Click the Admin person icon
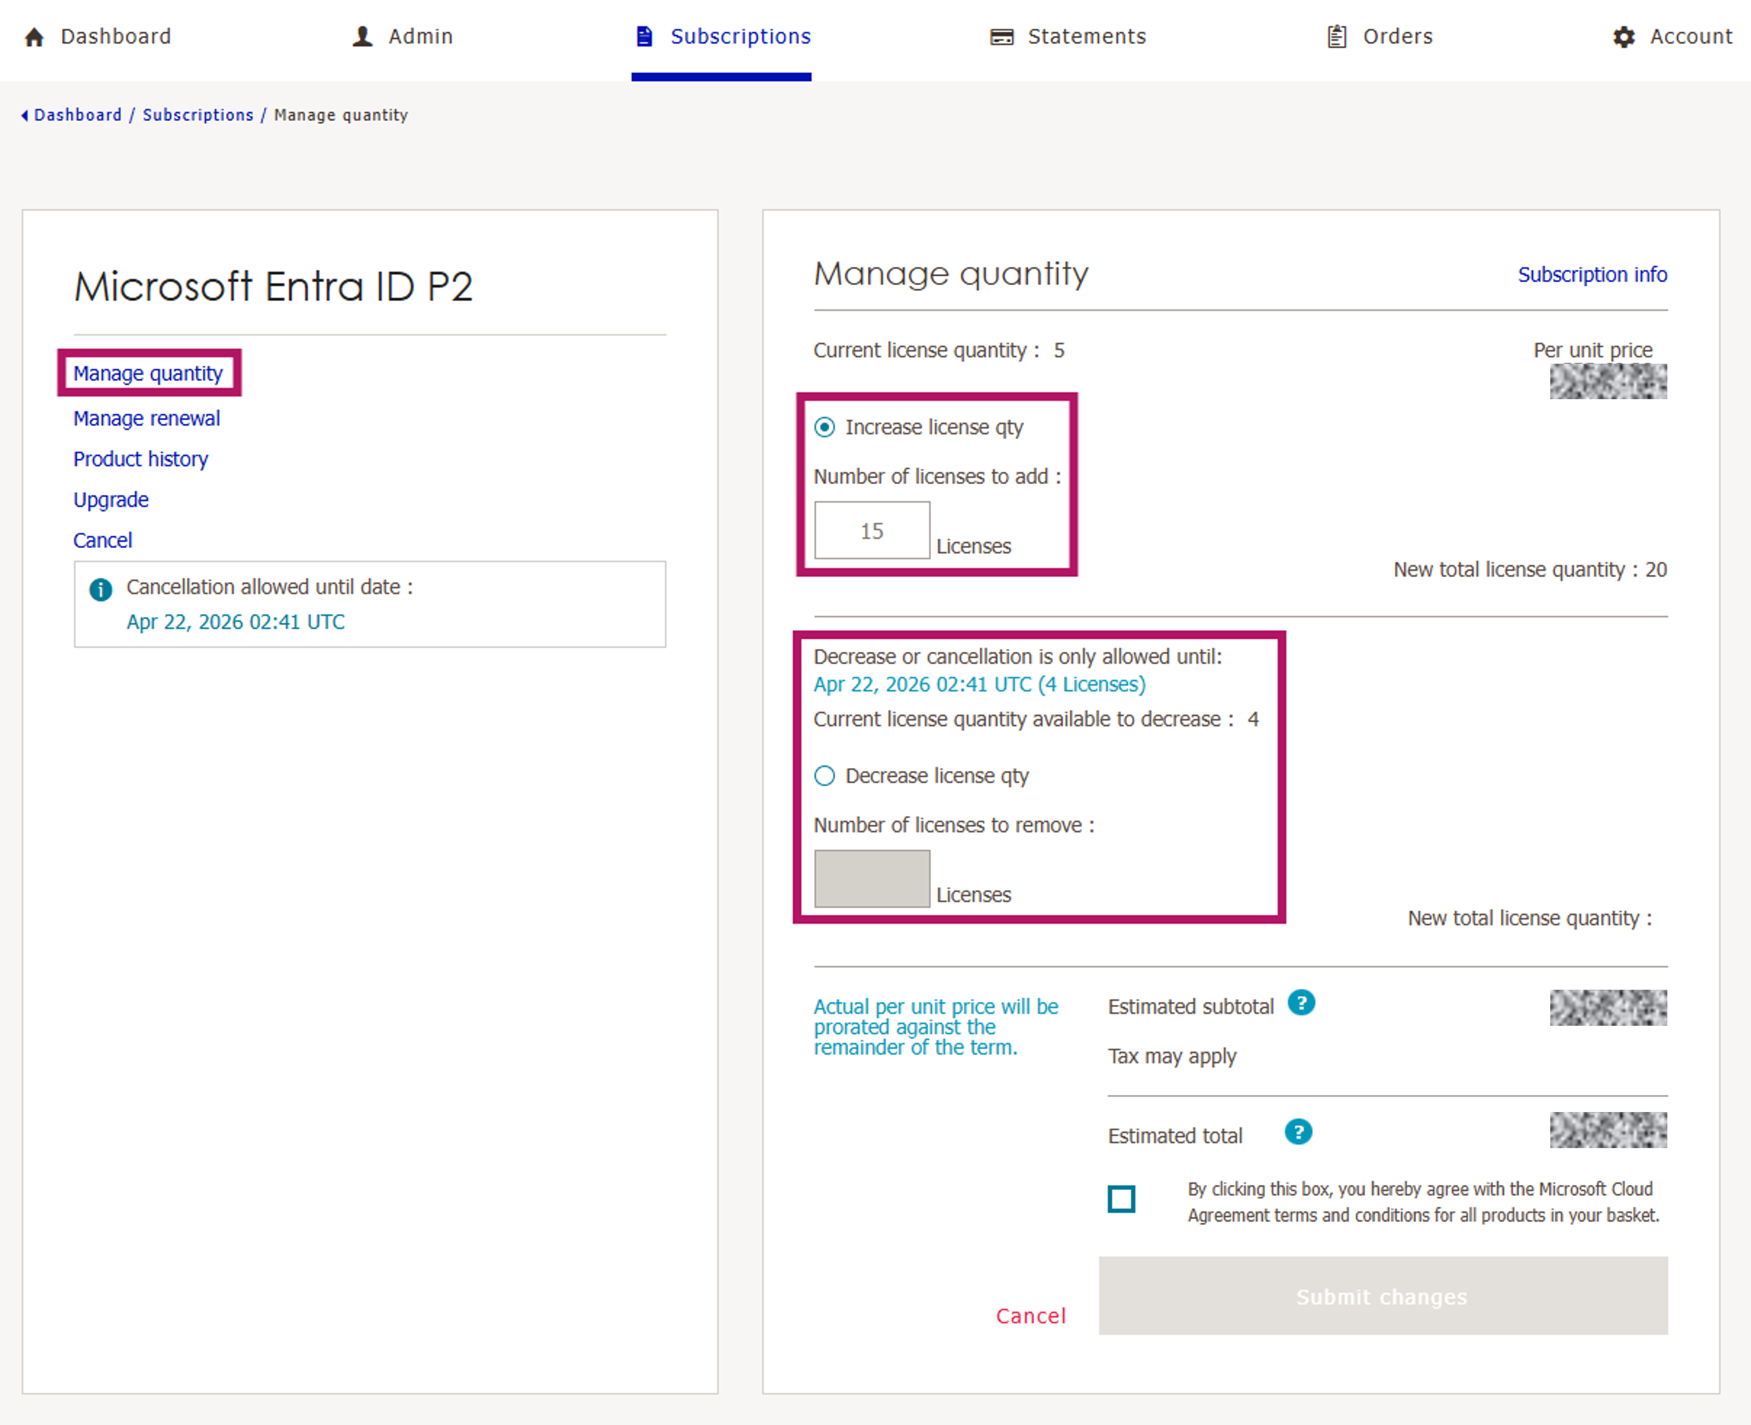The width and height of the screenshot is (1751, 1425). point(362,37)
